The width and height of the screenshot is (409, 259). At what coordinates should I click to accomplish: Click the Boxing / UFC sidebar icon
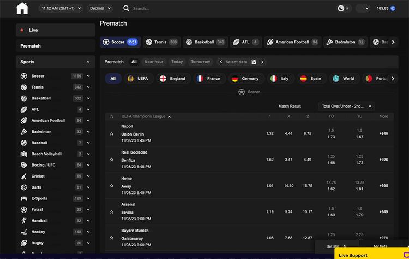(x=24, y=165)
